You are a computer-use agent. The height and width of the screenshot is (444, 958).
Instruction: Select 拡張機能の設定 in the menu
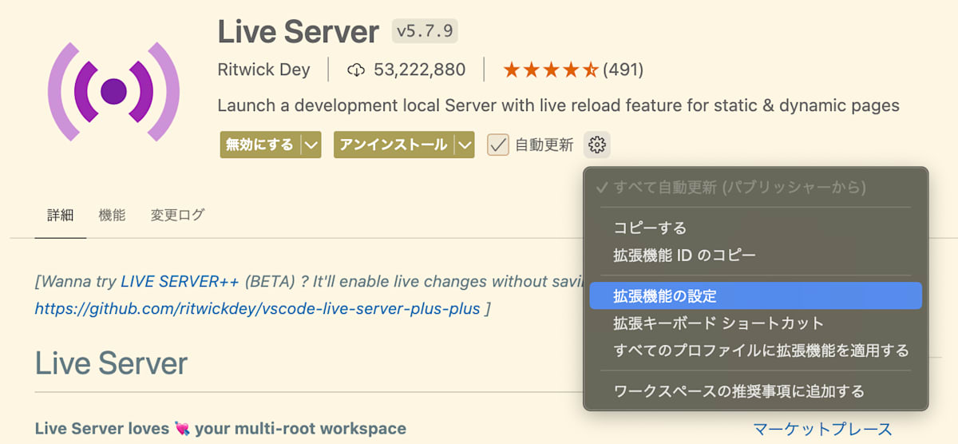pos(755,296)
